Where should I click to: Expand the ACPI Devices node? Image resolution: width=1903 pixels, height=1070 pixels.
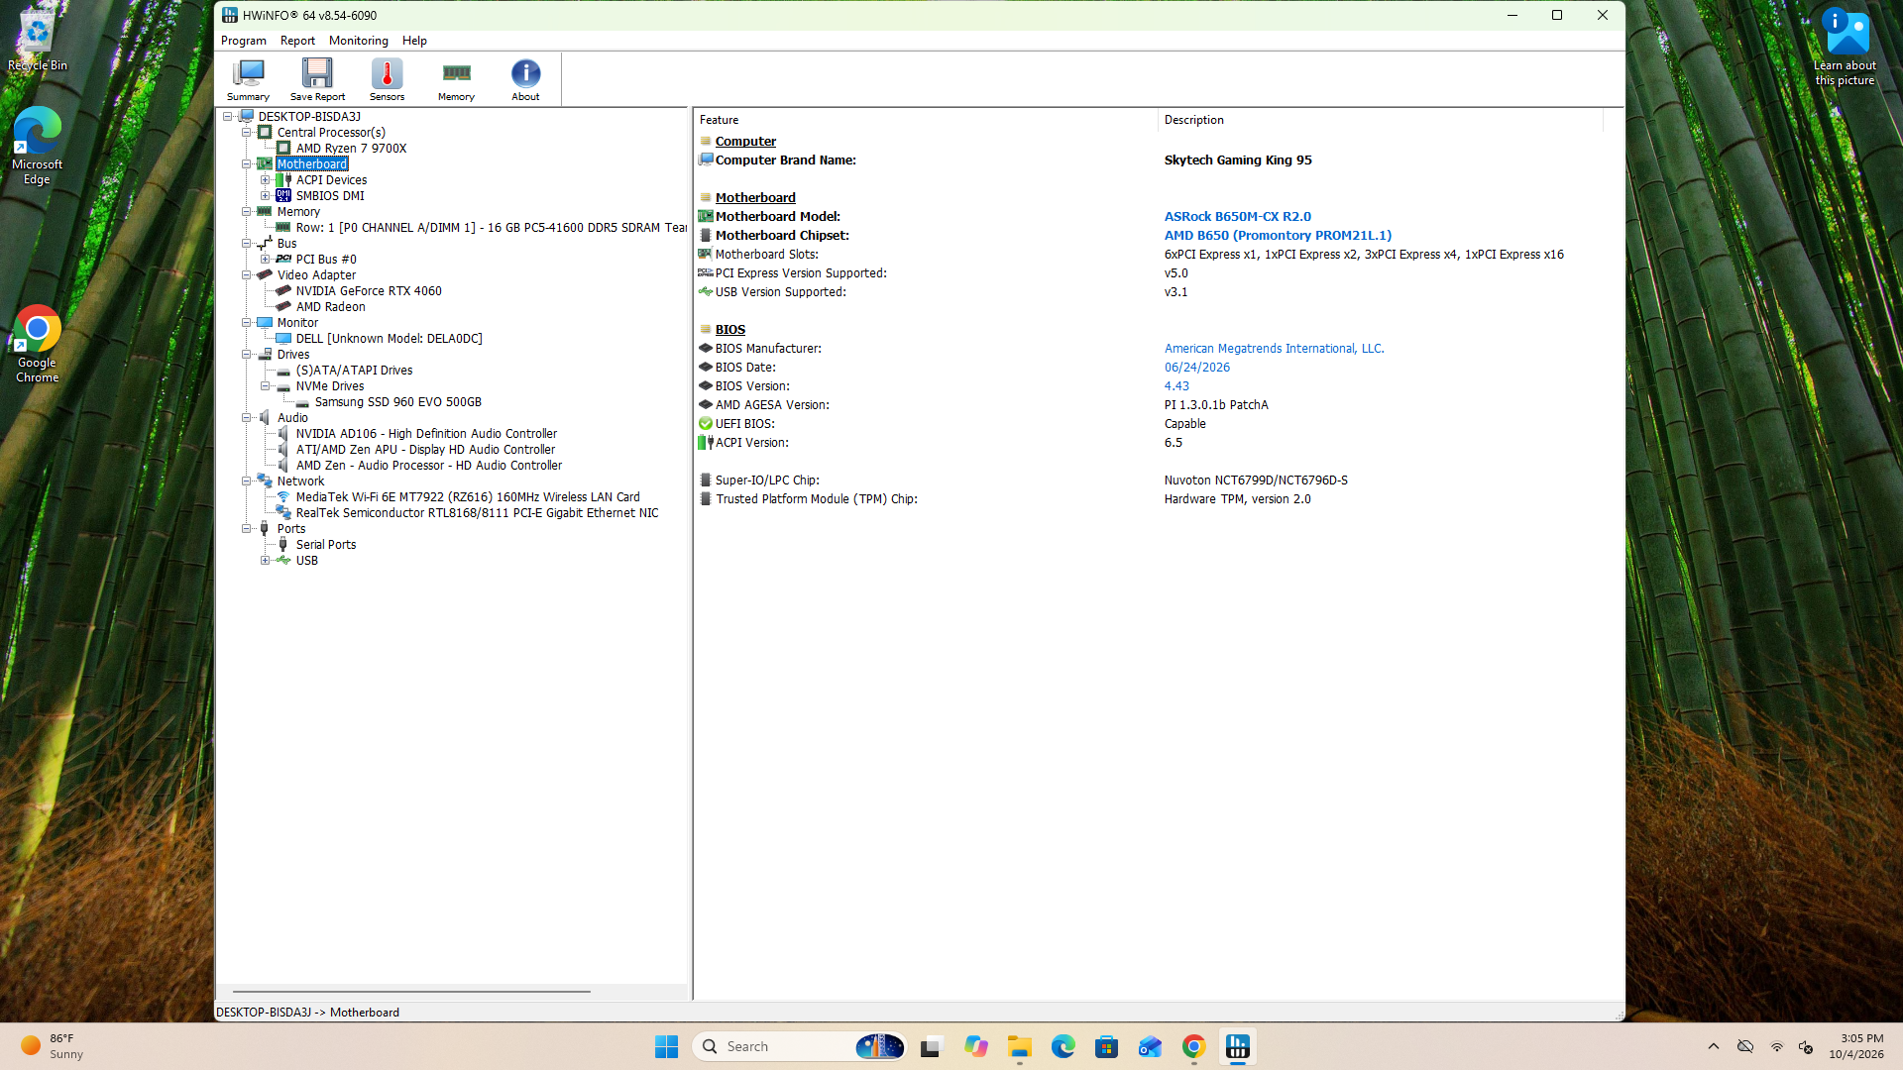point(265,179)
